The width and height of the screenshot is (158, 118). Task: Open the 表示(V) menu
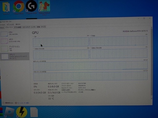tap(18, 24)
